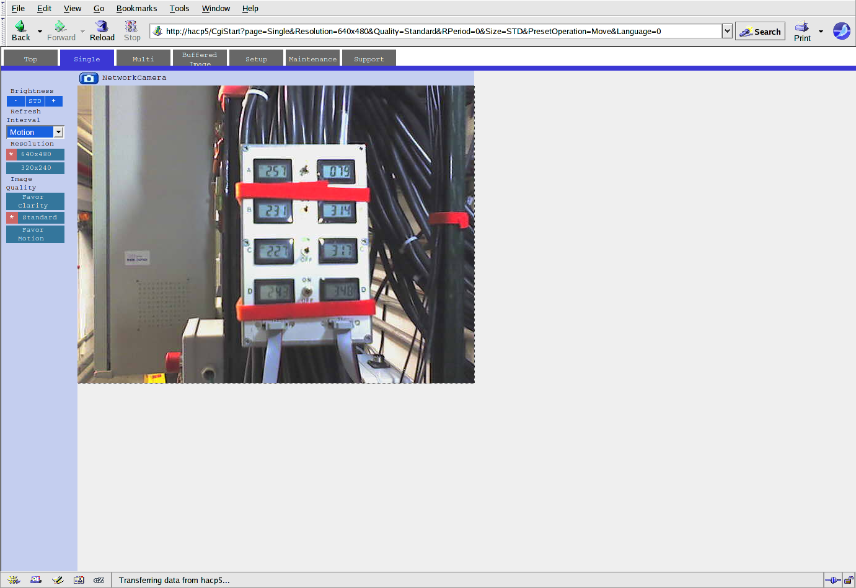Open the Back history dropdown arrow
Viewport: 856px width, 588px height.
click(x=40, y=31)
